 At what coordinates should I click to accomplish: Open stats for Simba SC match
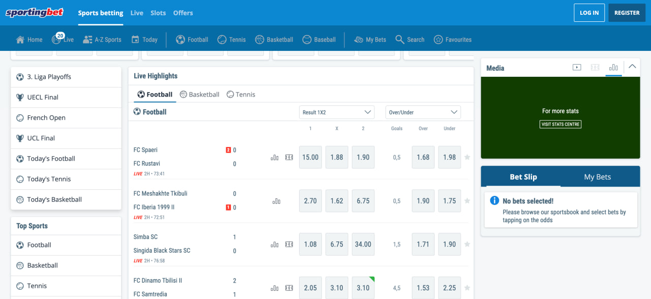pyautogui.click(x=275, y=245)
